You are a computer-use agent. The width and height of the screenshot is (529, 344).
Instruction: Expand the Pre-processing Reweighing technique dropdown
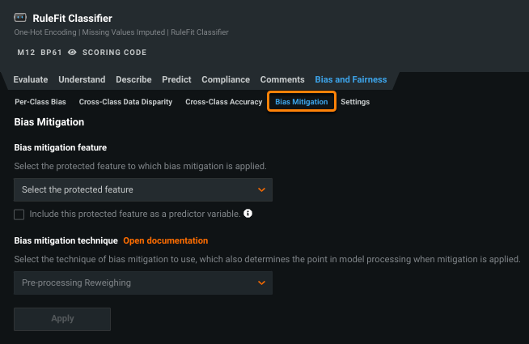142,282
